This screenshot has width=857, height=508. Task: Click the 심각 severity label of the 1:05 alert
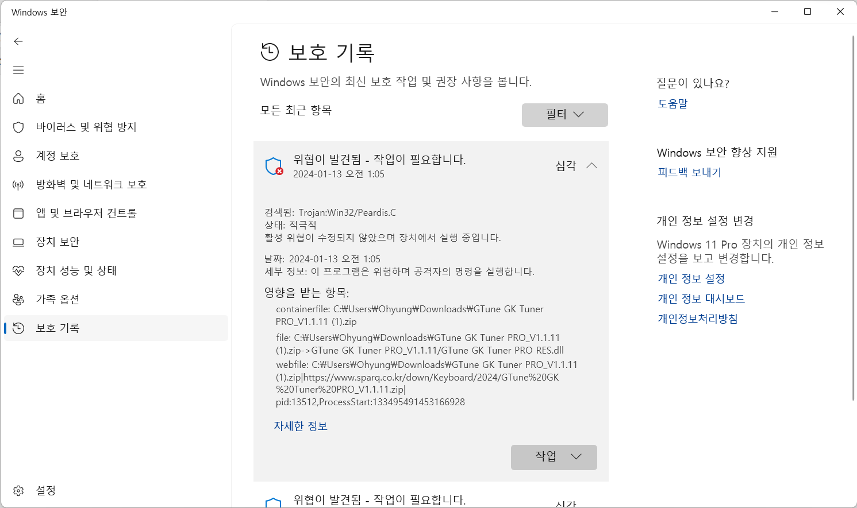(x=566, y=166)
